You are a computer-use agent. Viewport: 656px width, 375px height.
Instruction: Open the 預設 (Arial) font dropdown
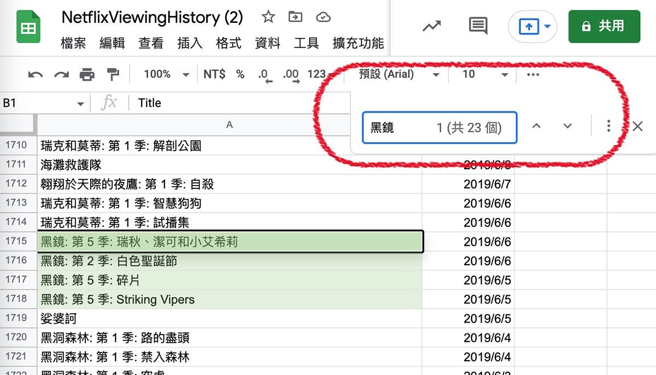coord(399,74)
